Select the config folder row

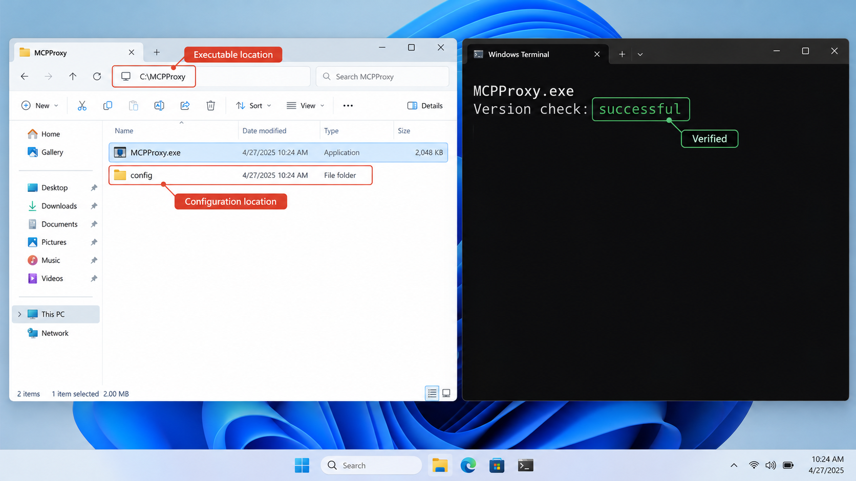(241, 175)
